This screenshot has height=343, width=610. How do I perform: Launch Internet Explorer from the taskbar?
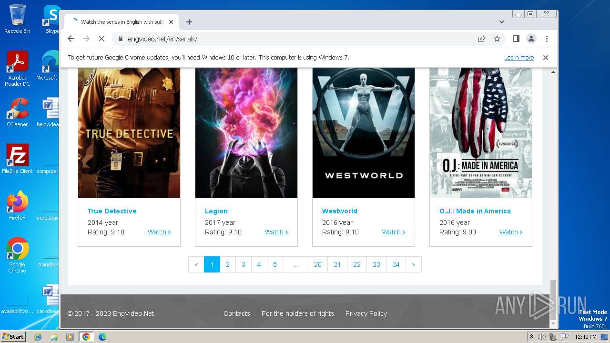tap(38, 337)
